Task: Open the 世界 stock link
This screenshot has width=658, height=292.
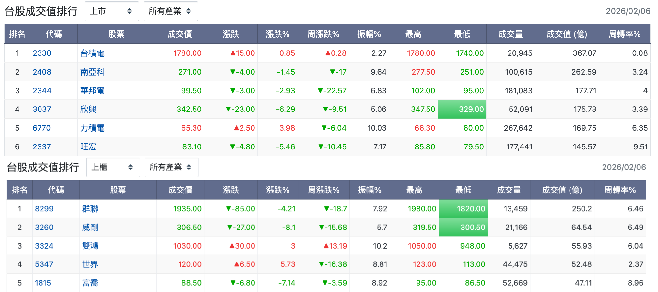Action: click(90, 264)
